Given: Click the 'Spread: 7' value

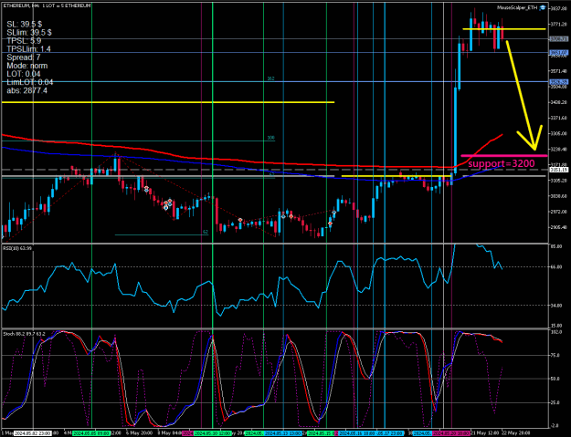Looking at the screenshot, I should (x=24, y=57).
